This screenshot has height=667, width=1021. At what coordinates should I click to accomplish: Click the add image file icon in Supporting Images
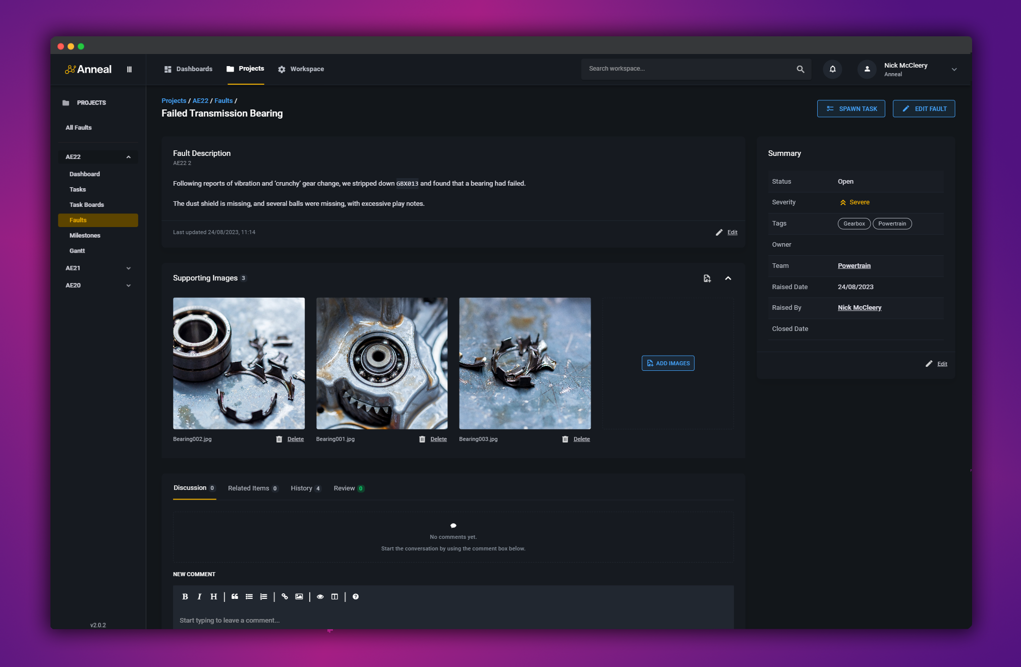[x=707, y=279]
